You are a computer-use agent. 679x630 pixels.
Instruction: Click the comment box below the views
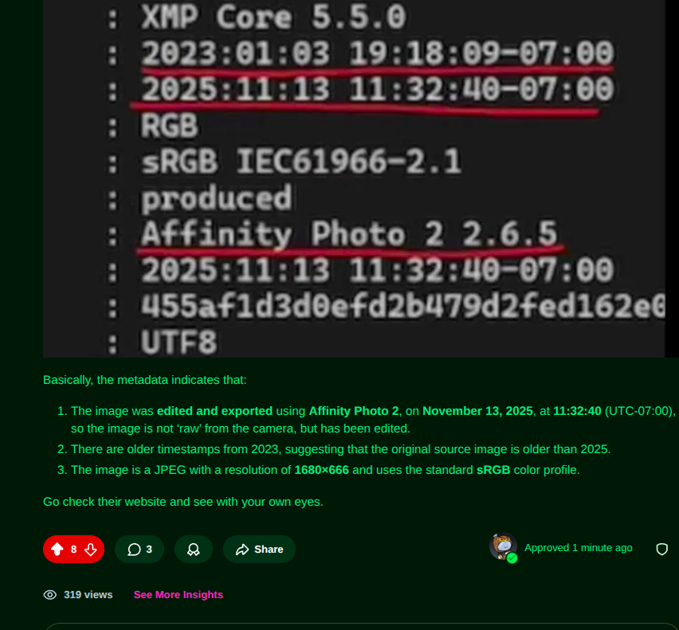[361, 626]
